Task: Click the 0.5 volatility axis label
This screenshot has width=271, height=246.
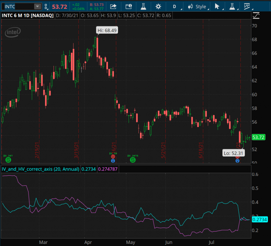Action: coord(255,188)
